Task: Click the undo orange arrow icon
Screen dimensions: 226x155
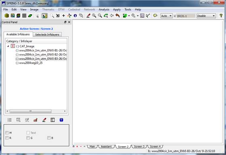Action: pyautogui.click(x=118, y=15)
